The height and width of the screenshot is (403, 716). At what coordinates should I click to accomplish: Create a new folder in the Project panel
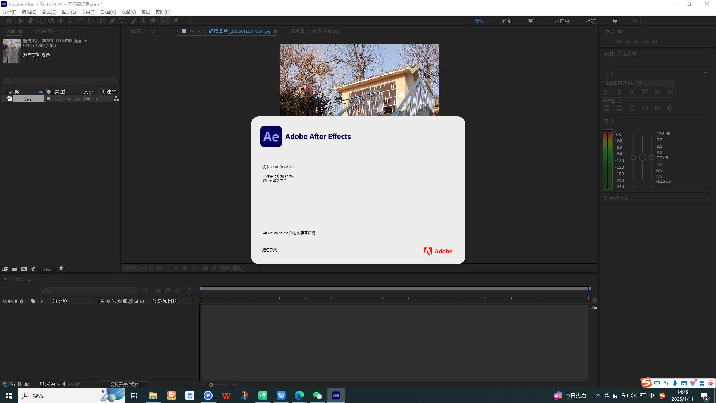[x=14, y=269]
